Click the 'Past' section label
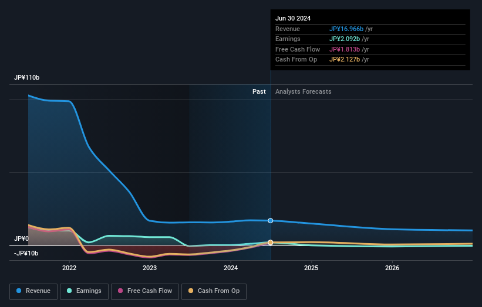Image resolution: width=482 pixels, height=307 pixels. (x=259, y=92)
